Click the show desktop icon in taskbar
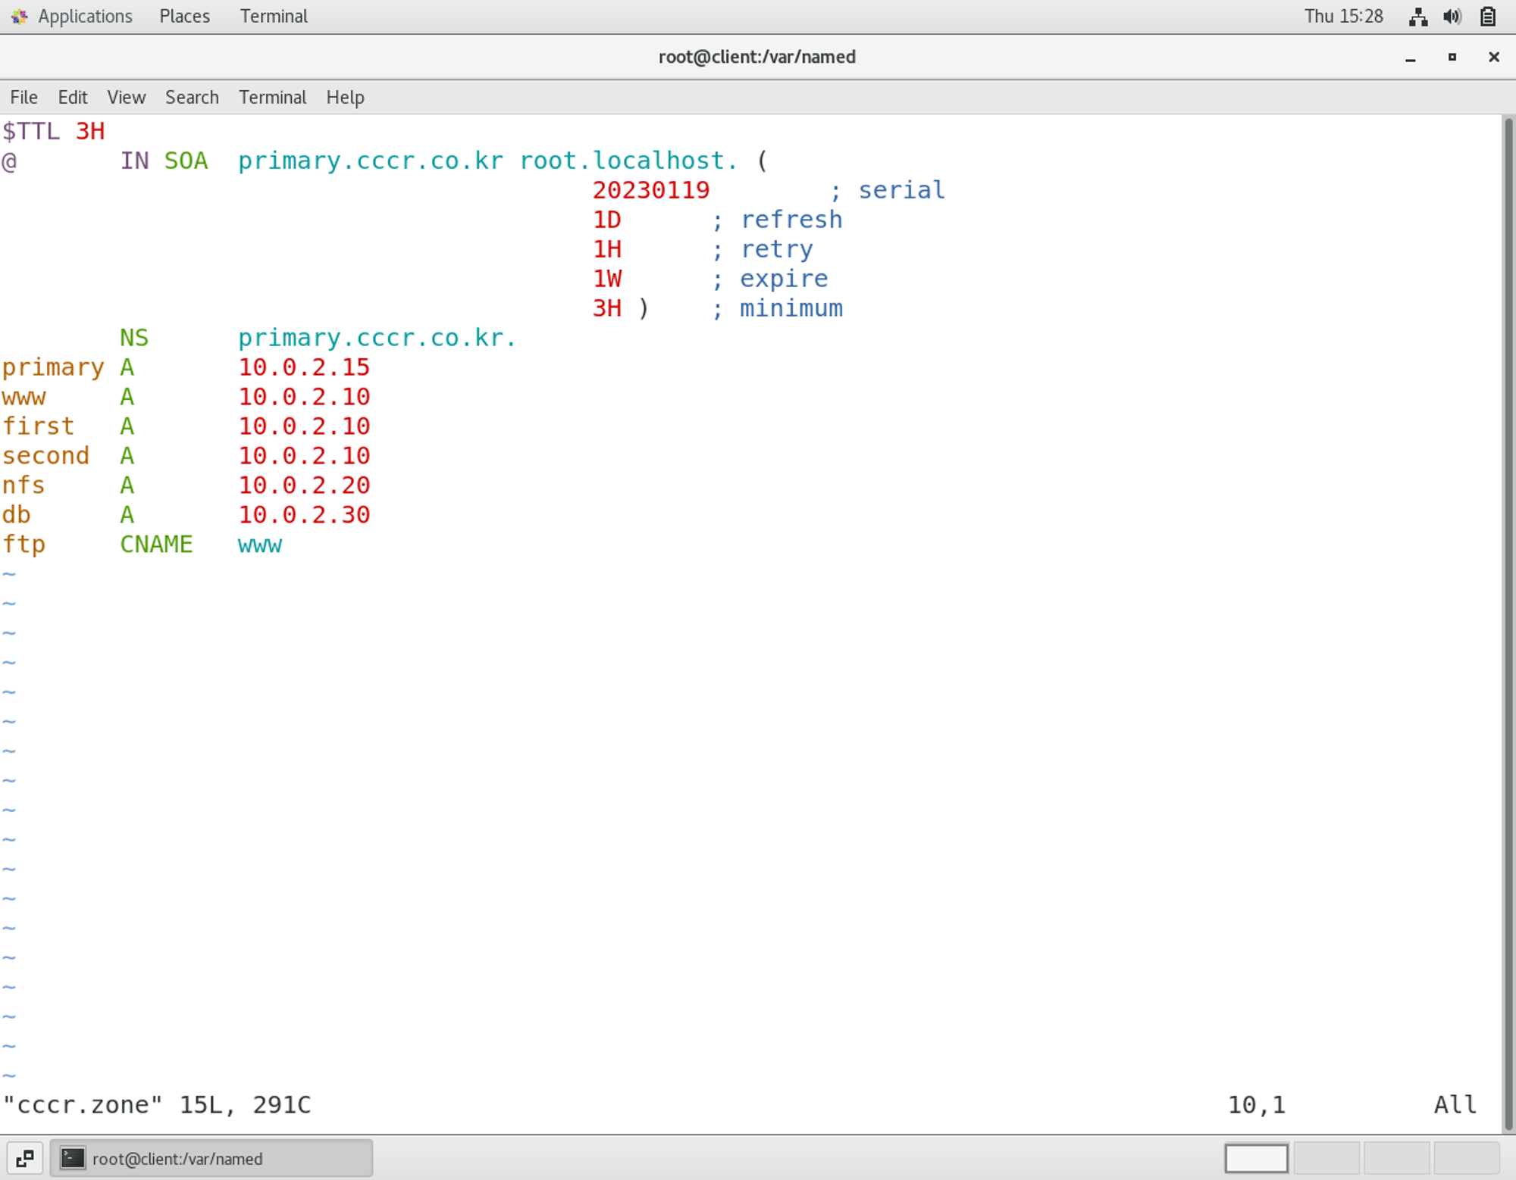Viewport: 1516px width, 1180px height. click(x=24, y=1158)
